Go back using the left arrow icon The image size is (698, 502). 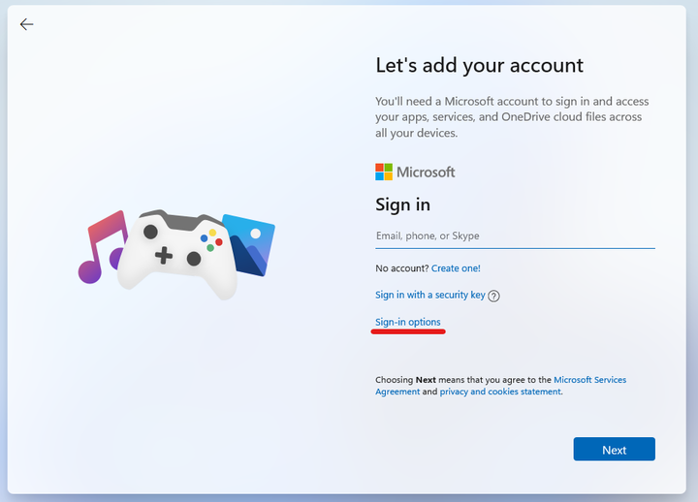27,24
